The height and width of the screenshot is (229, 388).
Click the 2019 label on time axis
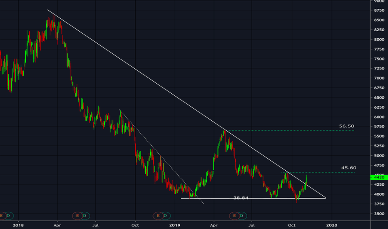click(x=175, y=225)
